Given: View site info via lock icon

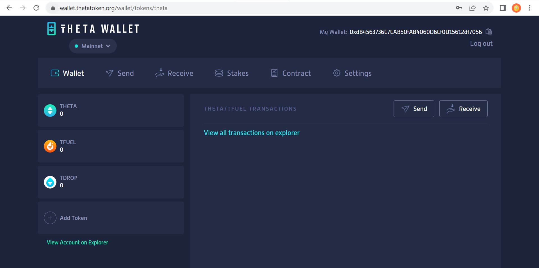Looking at the screenshot, I should (53, 8).
